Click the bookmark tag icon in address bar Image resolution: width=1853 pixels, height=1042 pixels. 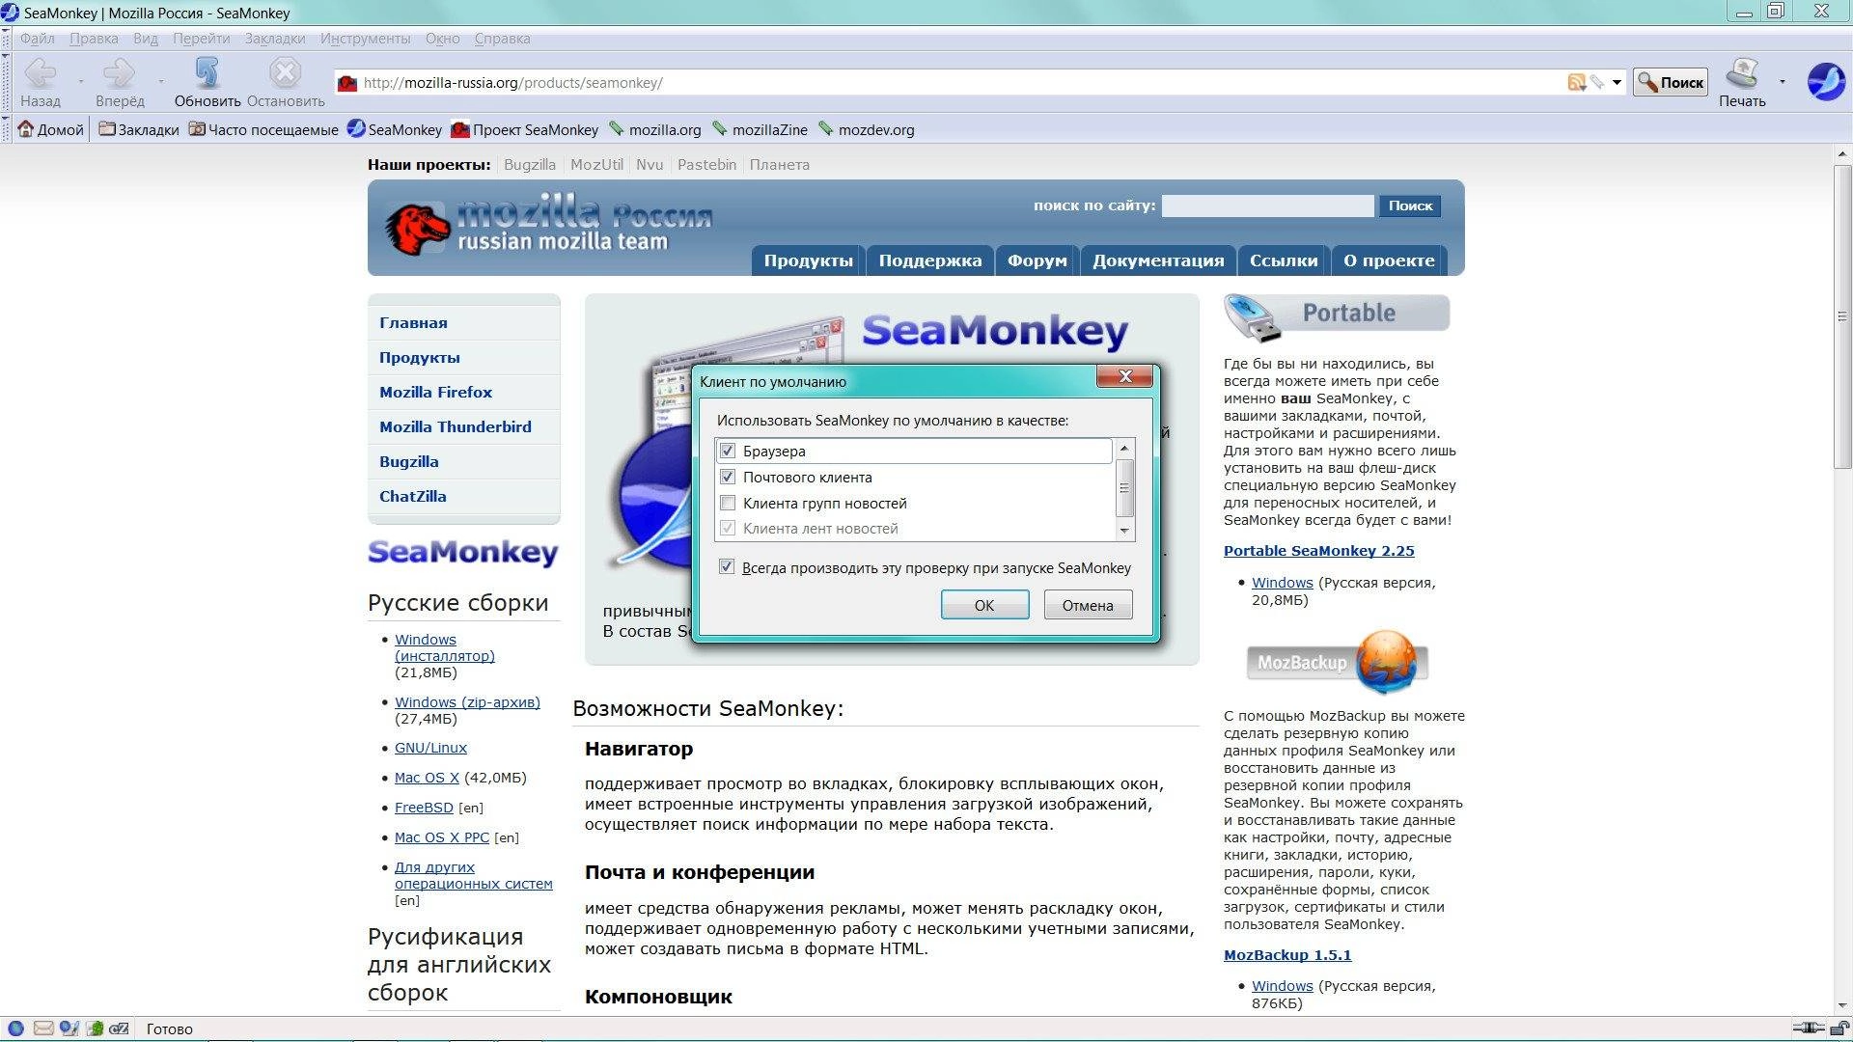pos(1597,83)
